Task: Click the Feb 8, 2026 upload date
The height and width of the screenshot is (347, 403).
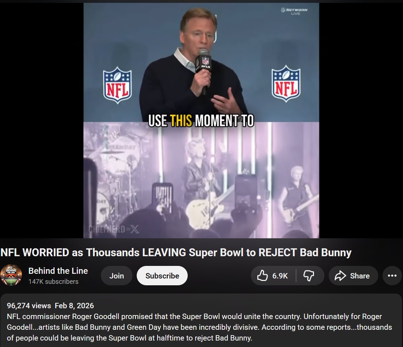Action: 74,306
